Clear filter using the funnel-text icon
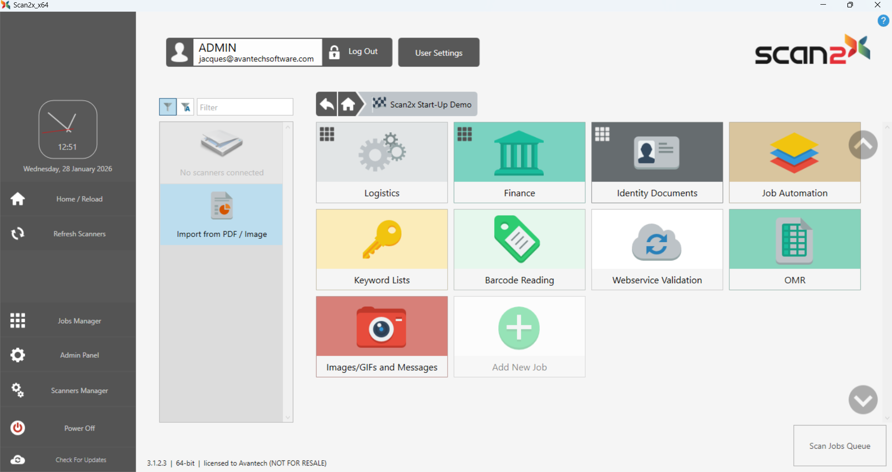This screenshot has height=472, width=892. pyautogui.click(x=186, y=107)
